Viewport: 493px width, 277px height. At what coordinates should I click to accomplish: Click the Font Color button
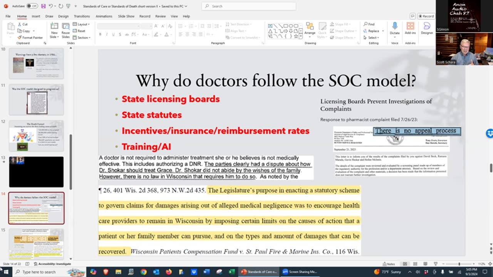(x=166, y=34)
